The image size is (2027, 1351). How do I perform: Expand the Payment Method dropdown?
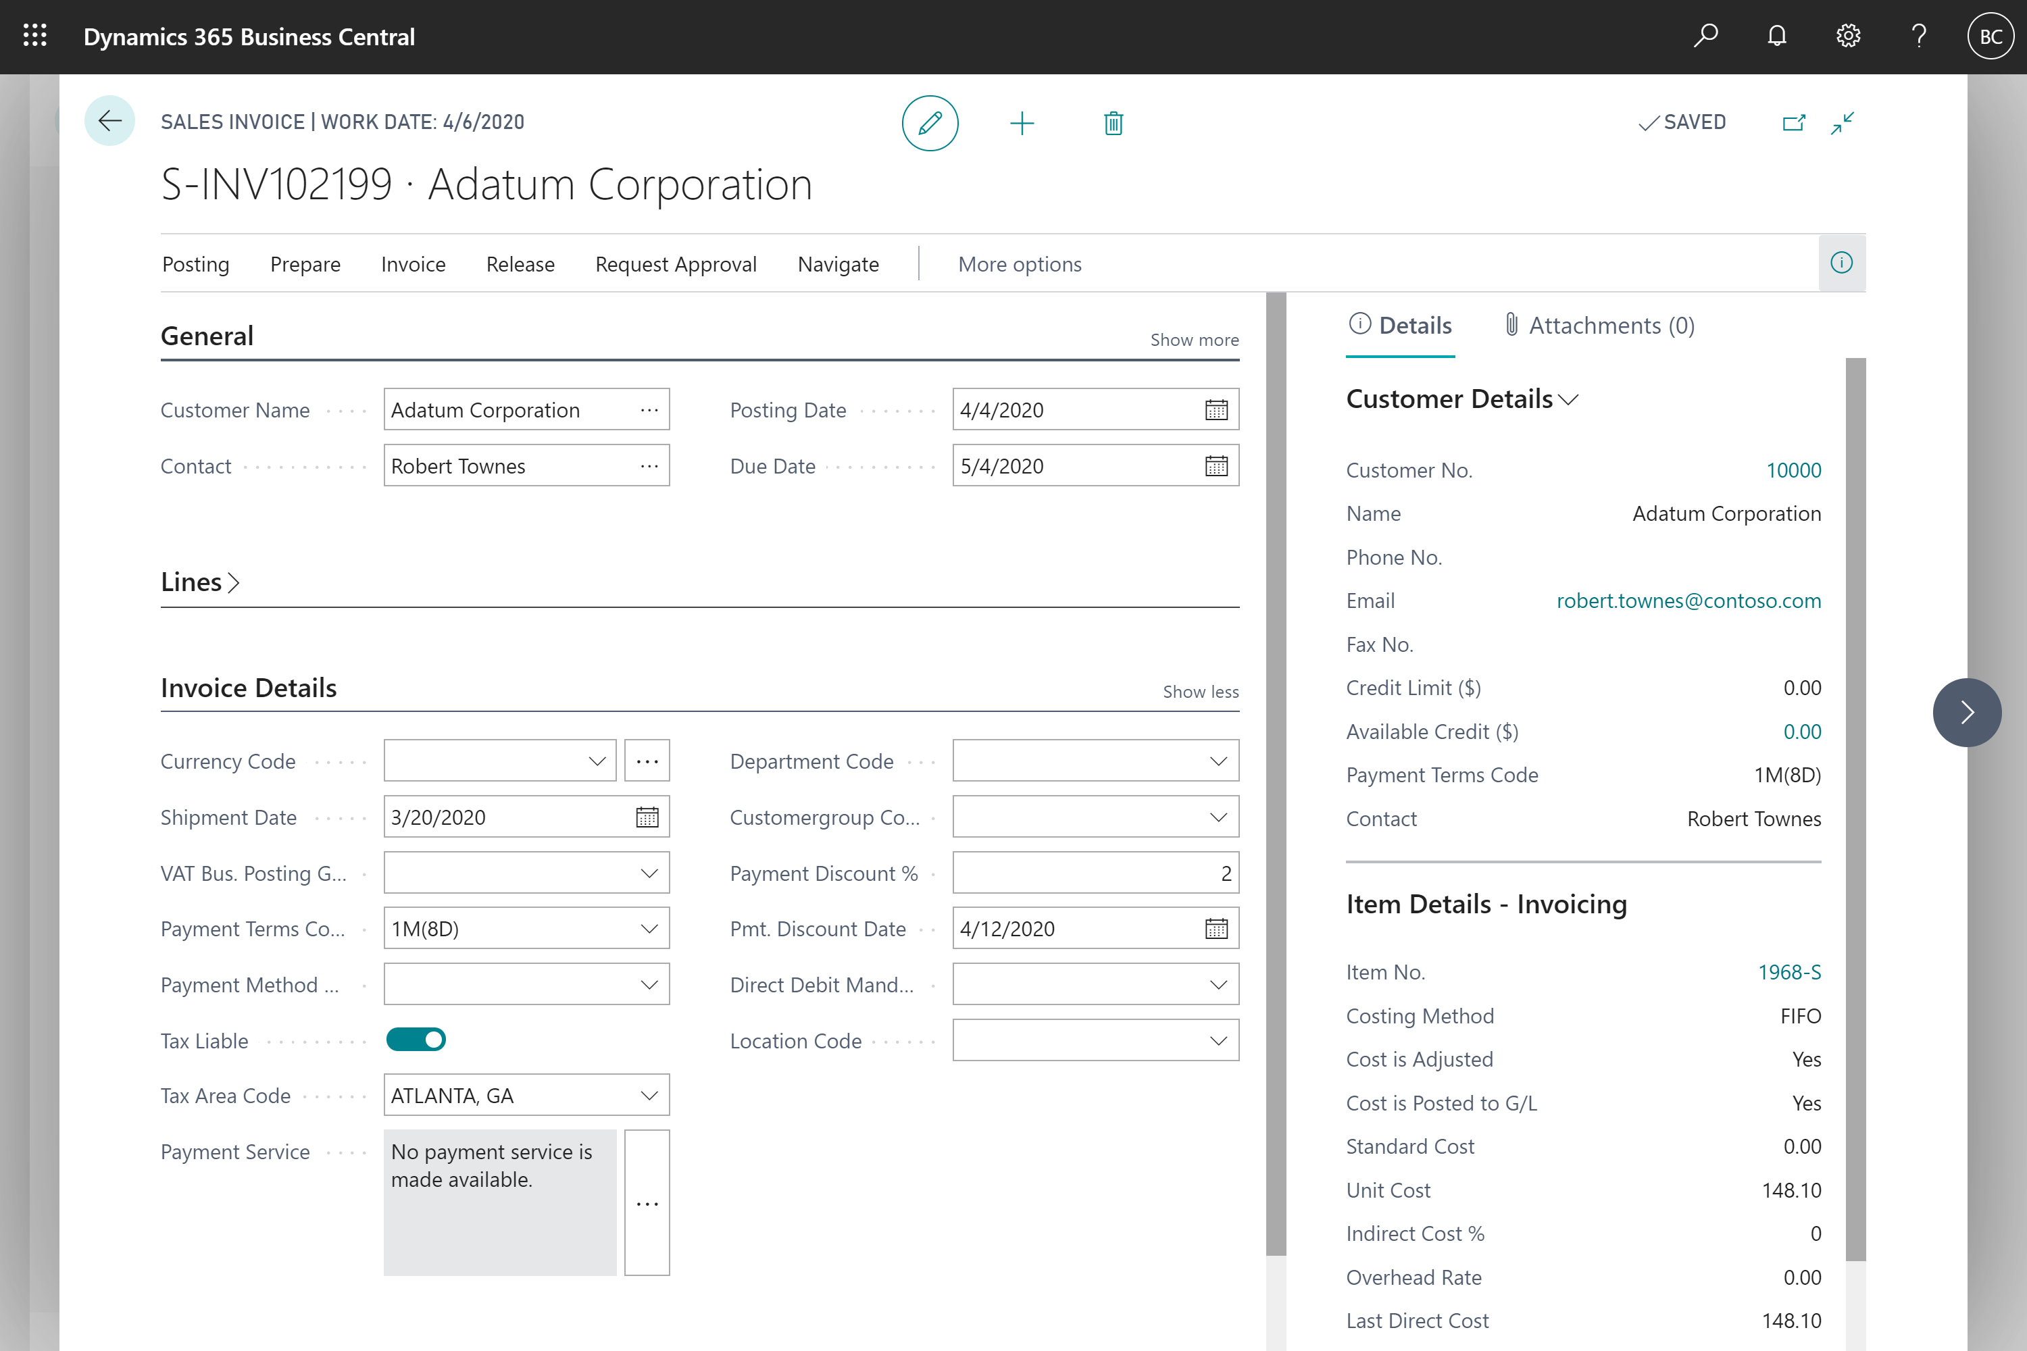tap(649, 983)
